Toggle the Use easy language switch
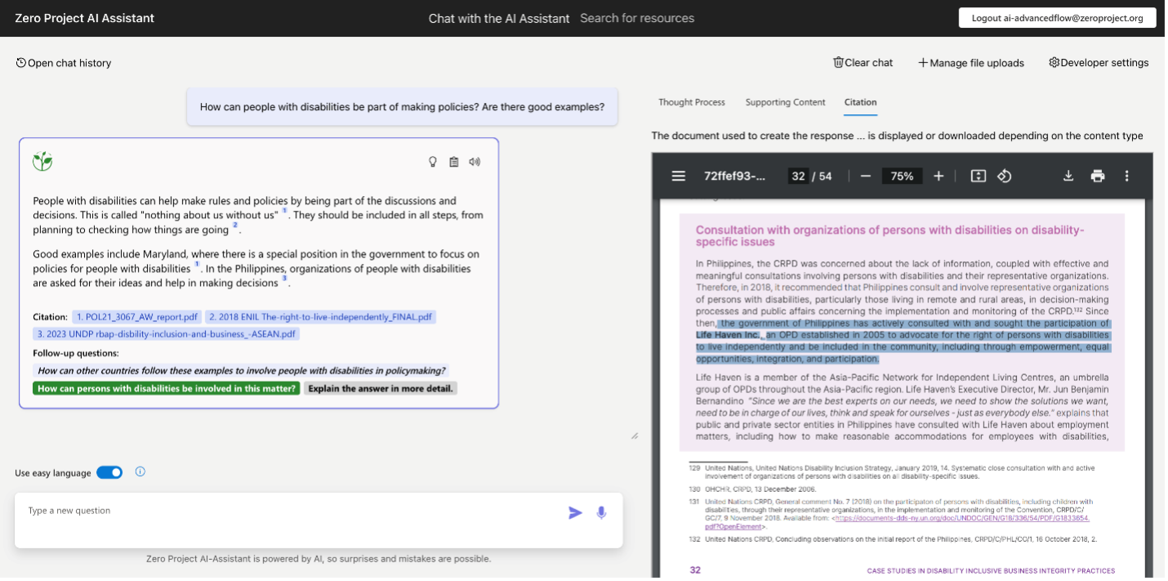Image resolution: width=1168 pixels, height=581 pixels. tap(109, 472)
